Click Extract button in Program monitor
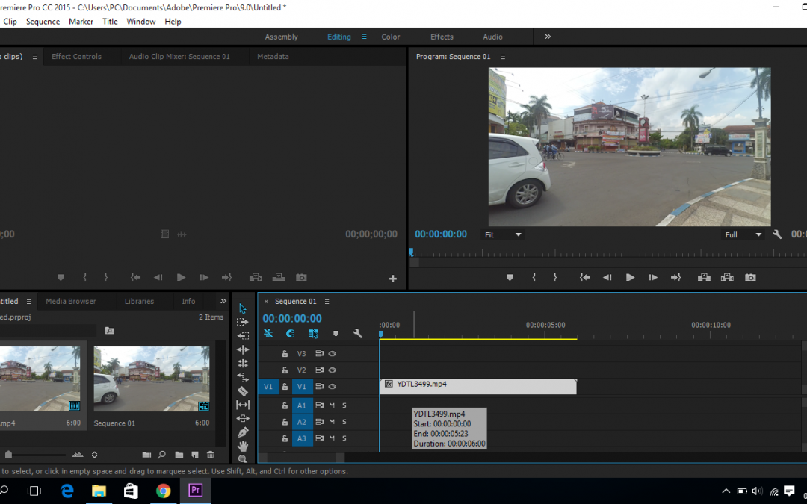 pos(727,277)
